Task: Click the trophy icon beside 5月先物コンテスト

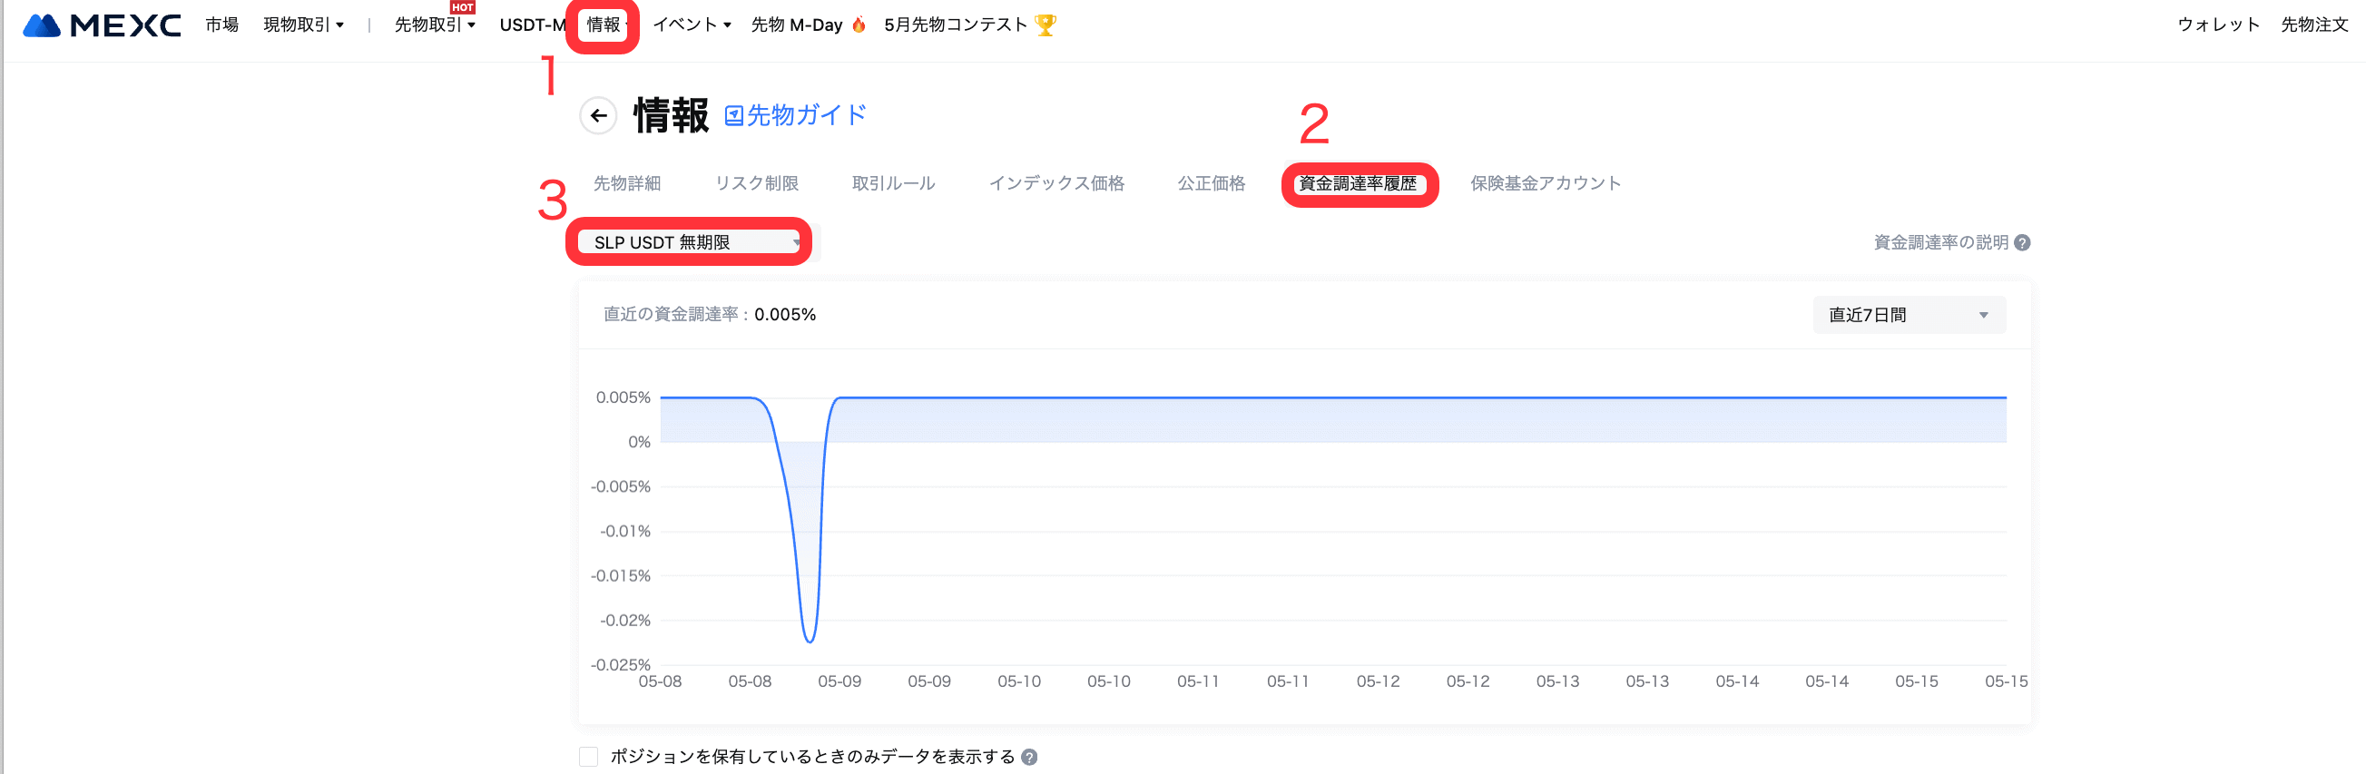Action: click(x=1045, y=24)
